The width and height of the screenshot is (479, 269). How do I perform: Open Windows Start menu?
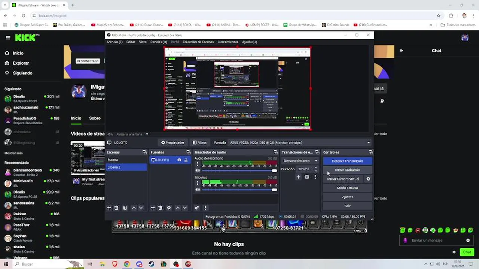point(6,264)
